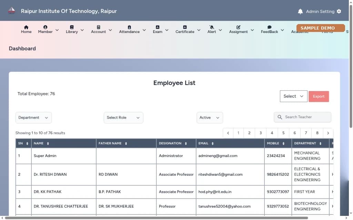Open the Admin Setting gear icon
This screenshot has width=353, height=220.
click(339, 11)
